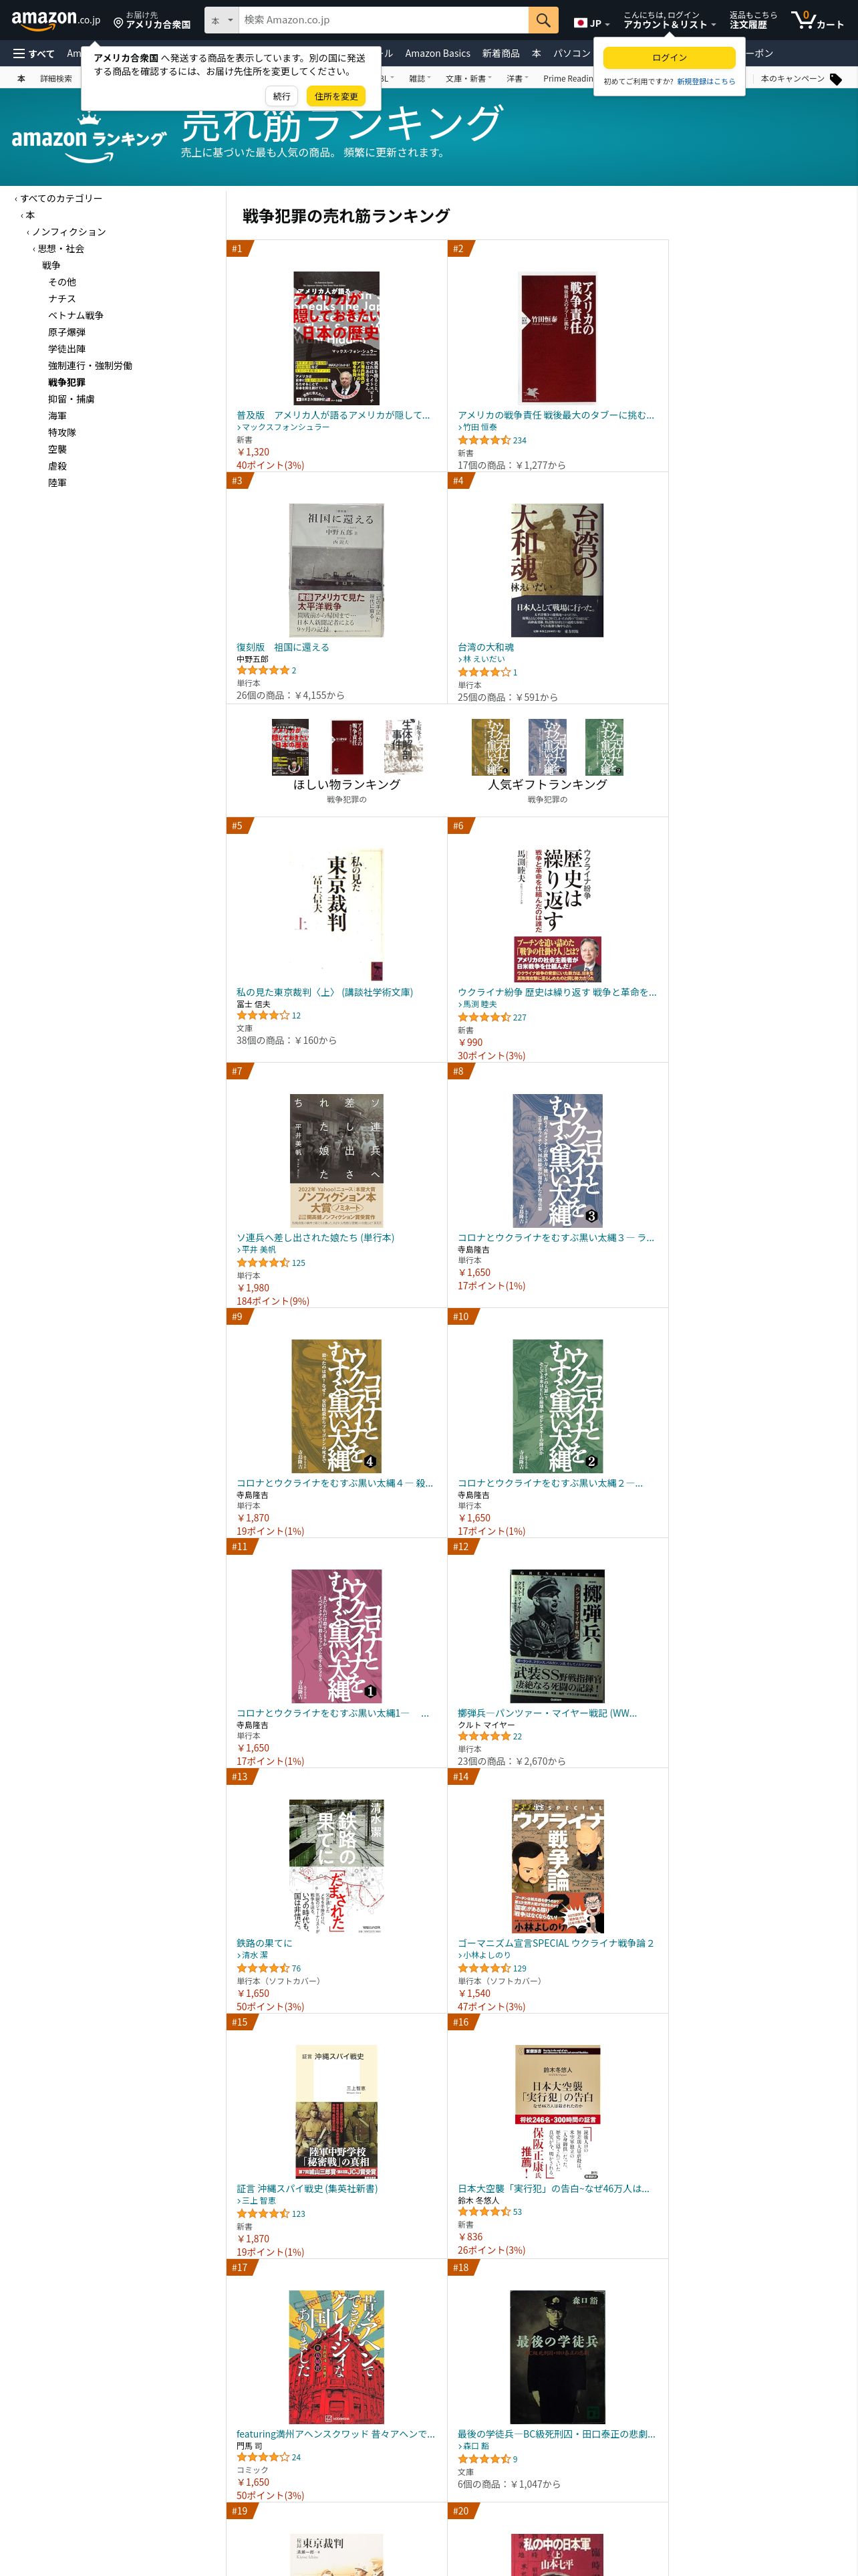Go back to ノンフィクション category
The height and width of the screenshot is (2576, 858).
(x=69, y=232)
